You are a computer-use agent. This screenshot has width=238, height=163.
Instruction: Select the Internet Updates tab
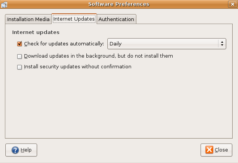tap(74, 19)
